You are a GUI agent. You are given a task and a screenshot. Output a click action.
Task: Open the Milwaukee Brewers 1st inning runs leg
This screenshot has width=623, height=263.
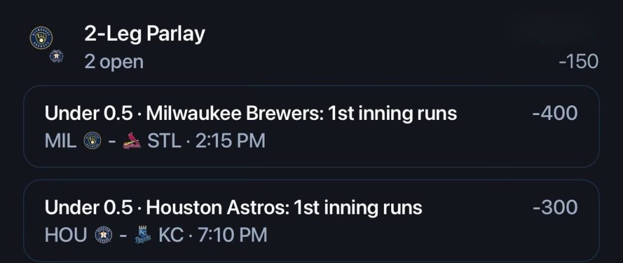tap(311, 127)
